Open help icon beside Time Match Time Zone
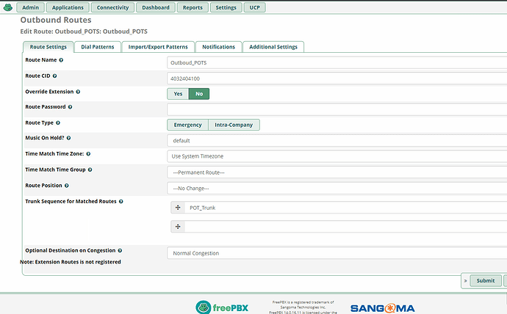 coord(88,153)
